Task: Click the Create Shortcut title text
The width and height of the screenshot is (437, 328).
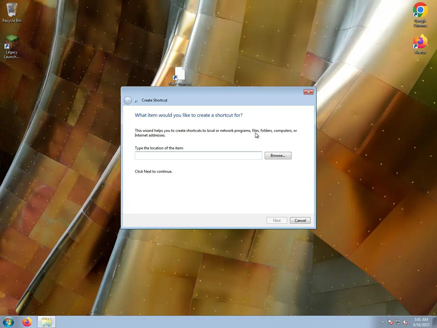Action: coord(155,100)
